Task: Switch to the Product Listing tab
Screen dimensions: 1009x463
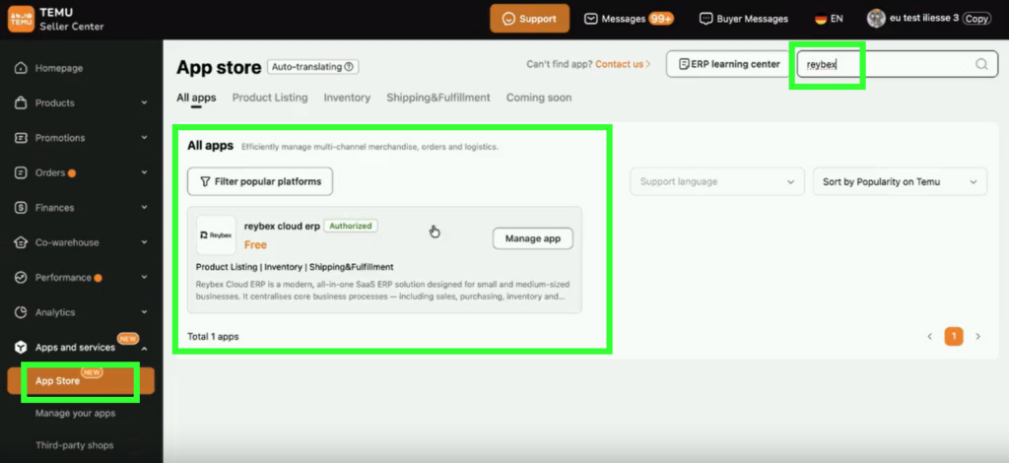Action: click(270, 98)
